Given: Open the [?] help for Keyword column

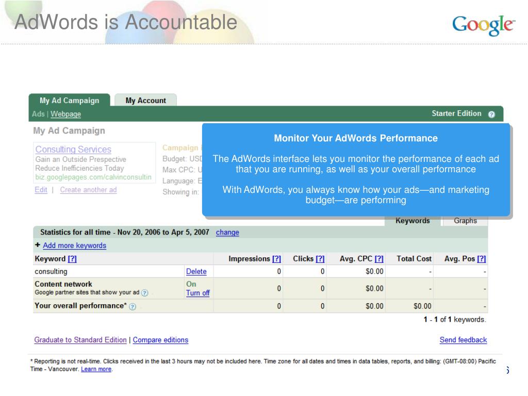Looking at the screenshot, I should [72, 259].
